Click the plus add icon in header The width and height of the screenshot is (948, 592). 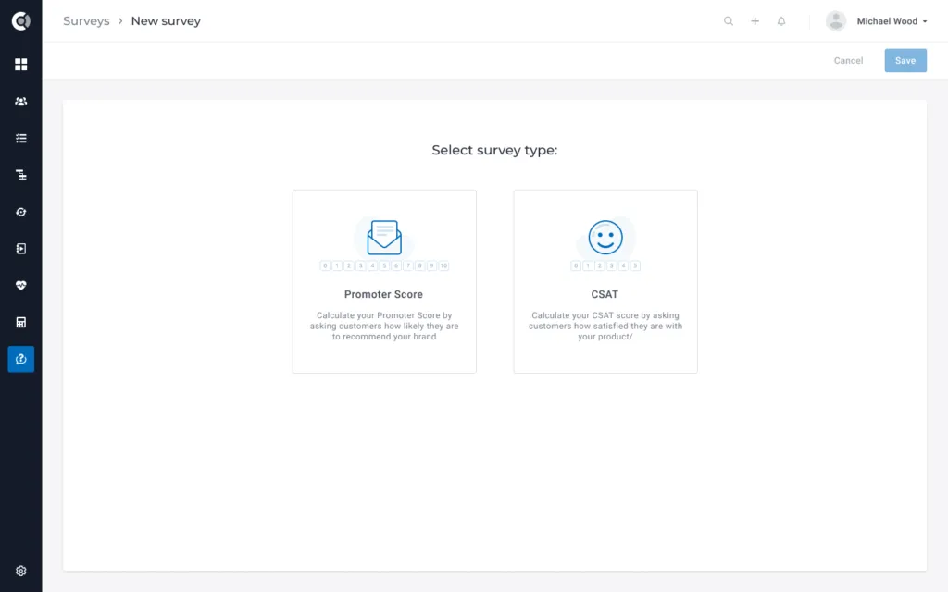coord(755,21)
